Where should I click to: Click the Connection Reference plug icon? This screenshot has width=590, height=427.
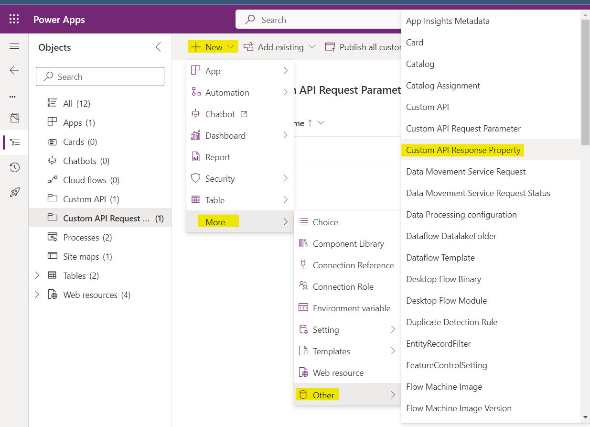point(303,264)
